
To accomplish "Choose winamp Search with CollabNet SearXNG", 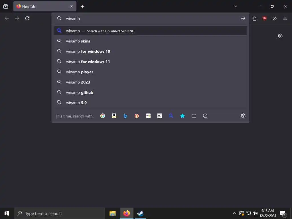I will pos(151,31).
